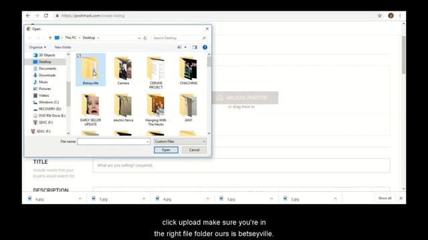Open dialog help with question mark icon
The image size is (428, 240).
205,47
